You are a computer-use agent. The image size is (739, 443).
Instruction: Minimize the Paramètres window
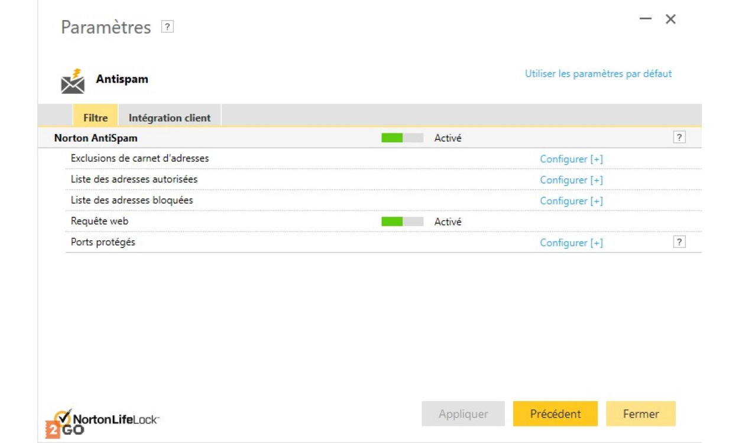(646, 19)
